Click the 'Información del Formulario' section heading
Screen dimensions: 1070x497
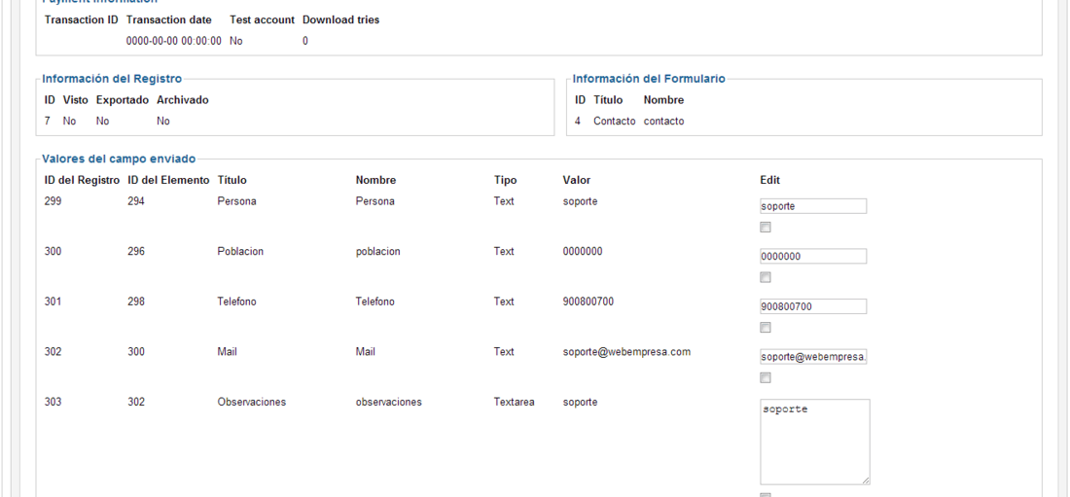pyautogui.click(x=649, y=79)
